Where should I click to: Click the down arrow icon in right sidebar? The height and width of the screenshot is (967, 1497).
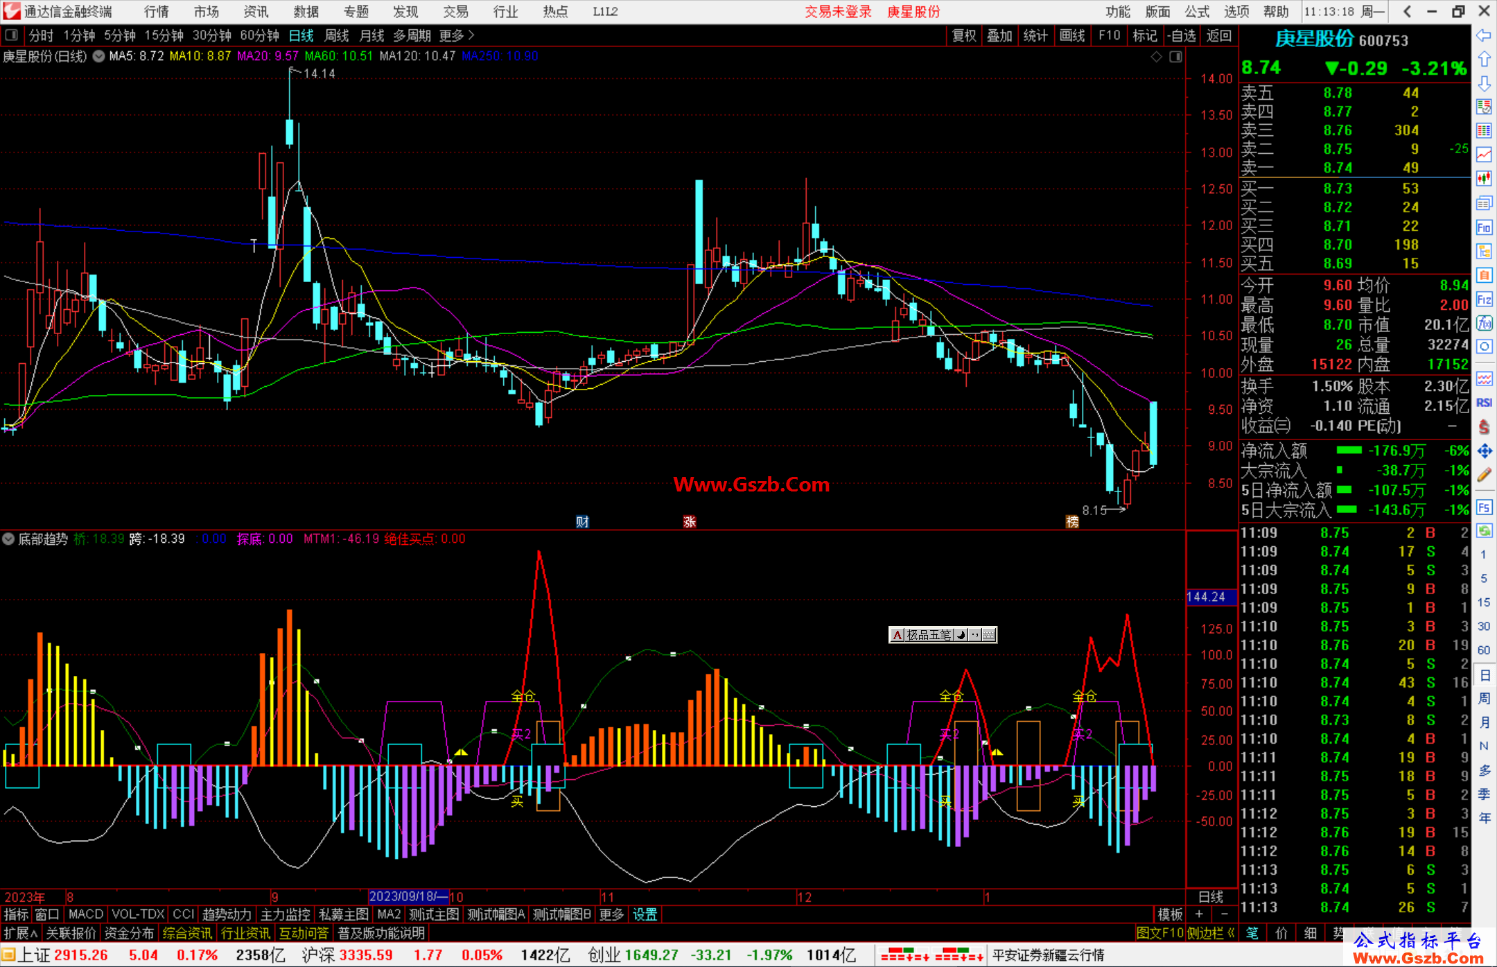coord(1484,84)
